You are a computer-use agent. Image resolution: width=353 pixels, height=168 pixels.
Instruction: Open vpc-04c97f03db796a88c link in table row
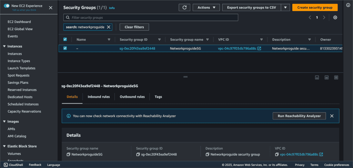click(x=237, y=48)
